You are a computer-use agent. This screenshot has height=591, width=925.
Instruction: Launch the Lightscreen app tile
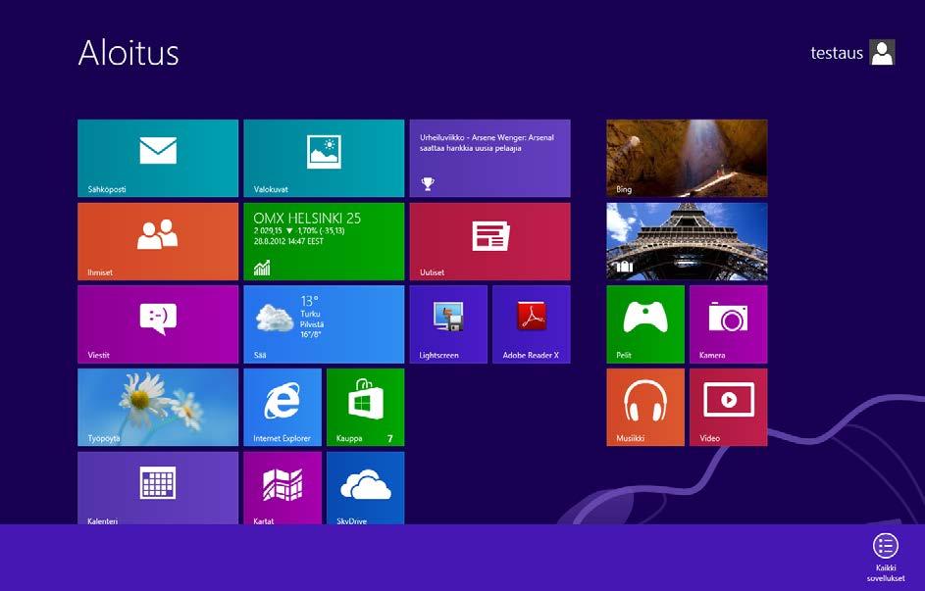click(x=448, y=324)
